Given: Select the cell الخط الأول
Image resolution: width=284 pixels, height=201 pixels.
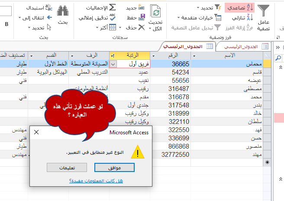Looking at the screenshot, I should (48, 64).
